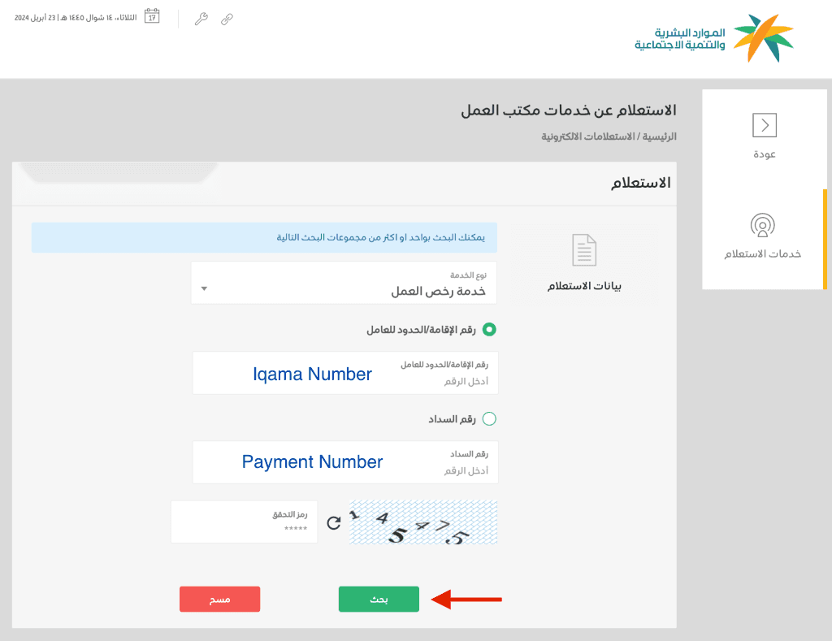
Task: Click the payment number input field
Action: (x=345, y=462)
